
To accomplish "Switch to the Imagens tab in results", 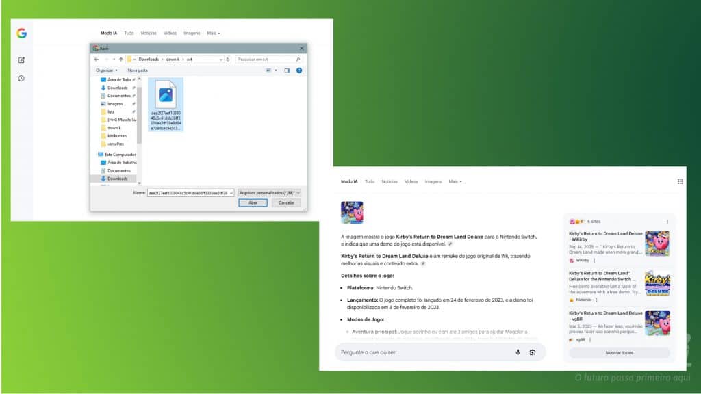I will [433, 181].
